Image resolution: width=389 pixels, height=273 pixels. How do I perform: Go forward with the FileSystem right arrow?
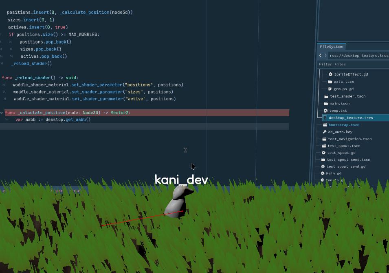[325, 55]
